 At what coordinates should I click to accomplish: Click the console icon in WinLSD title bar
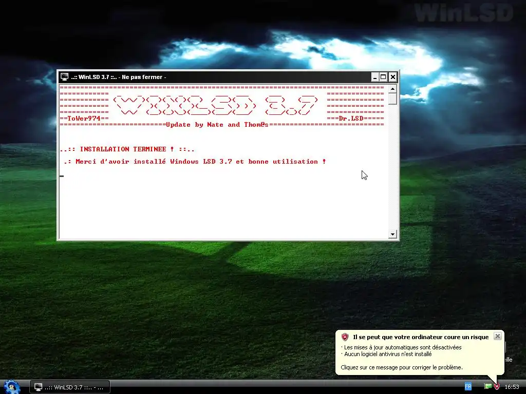point(64,77)
